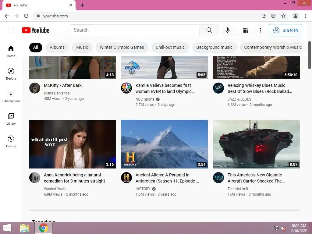Image resolution: width=312 pixels, height=234 pixels.
Task: Open Library in sidebar
Action: pos(11,119)
